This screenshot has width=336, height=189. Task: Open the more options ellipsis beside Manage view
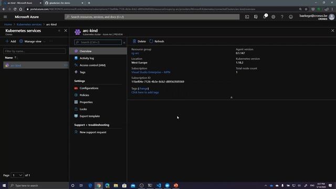(51, 41)
